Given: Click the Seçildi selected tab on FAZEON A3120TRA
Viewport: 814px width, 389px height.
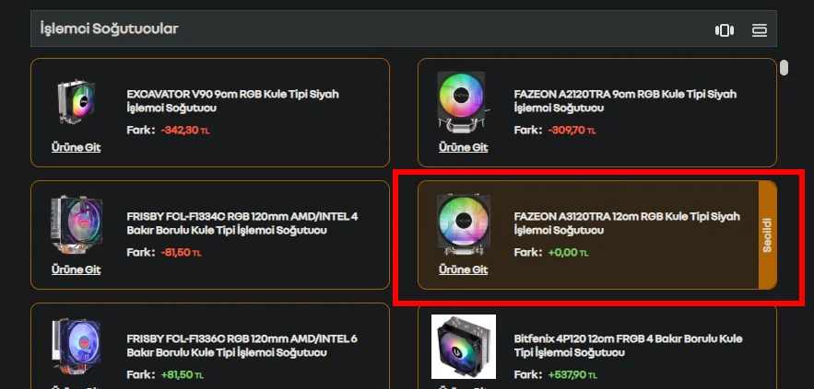Looking at the screenshot, I should tap(767, 235).
